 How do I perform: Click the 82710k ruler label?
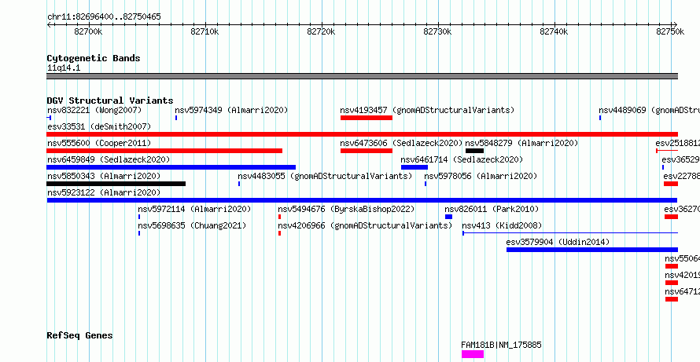(204, 31)
